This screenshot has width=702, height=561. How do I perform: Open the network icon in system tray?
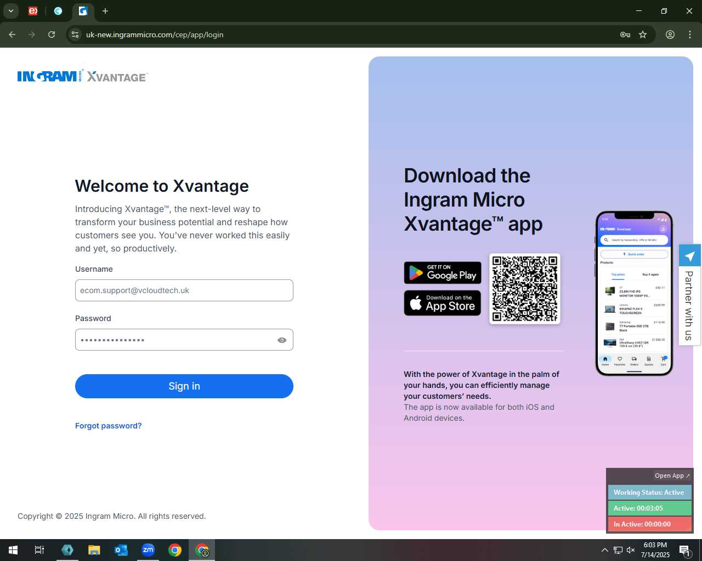point(618,550)
